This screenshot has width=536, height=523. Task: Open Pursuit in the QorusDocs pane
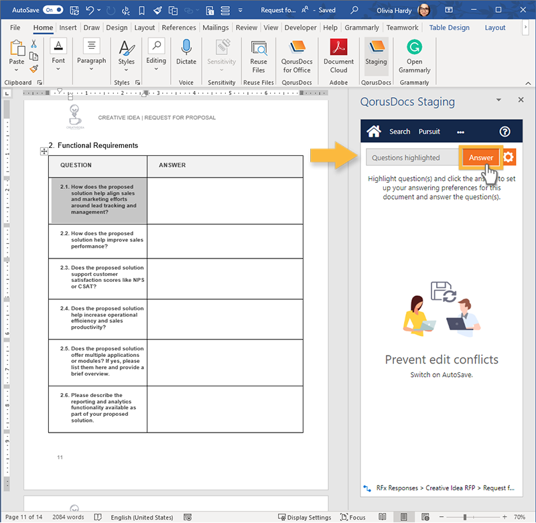click(x=429, y=132)
